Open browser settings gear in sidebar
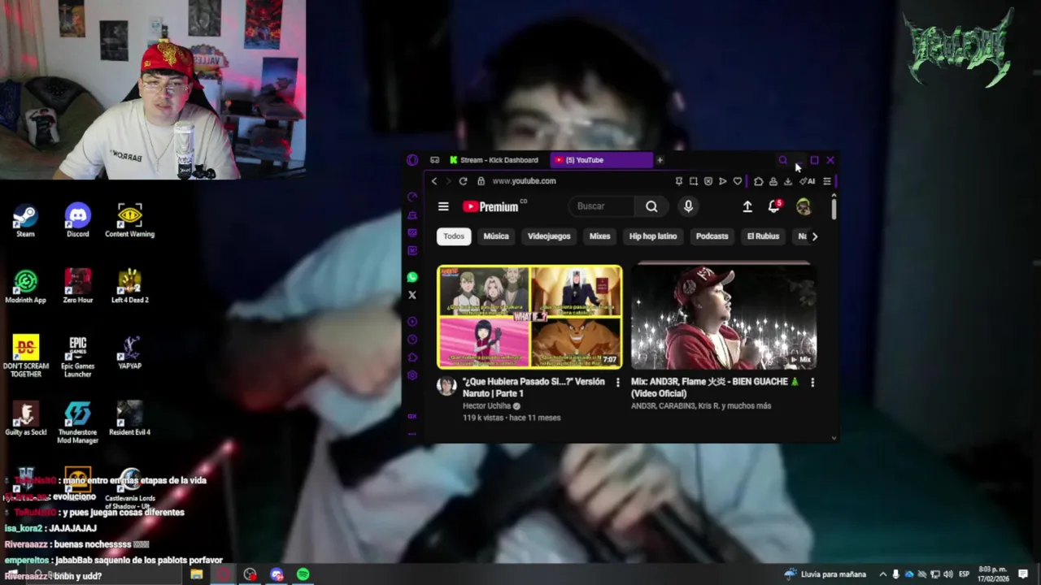 412,375
